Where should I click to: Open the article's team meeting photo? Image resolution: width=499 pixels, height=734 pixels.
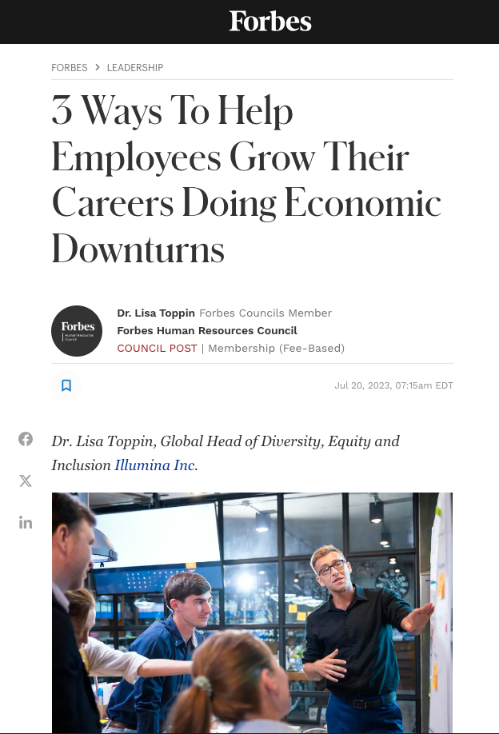252,612
